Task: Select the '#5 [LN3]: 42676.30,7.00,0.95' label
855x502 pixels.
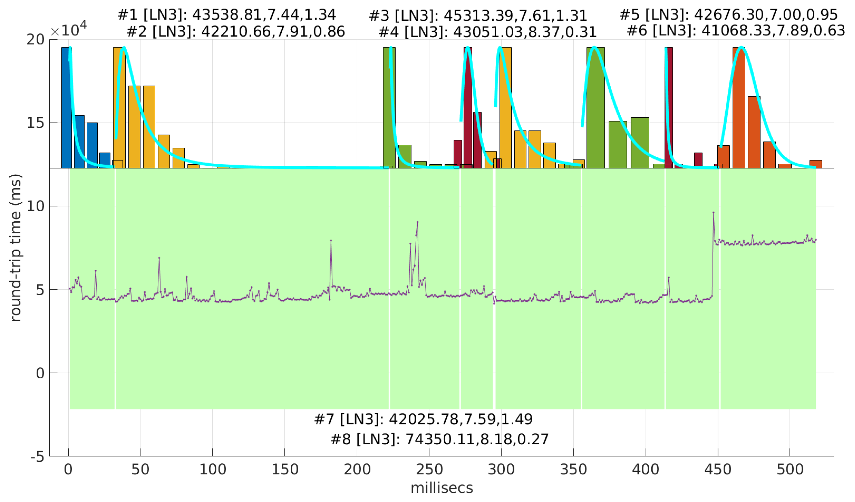Action: (728, 15)
